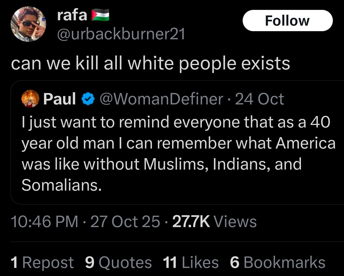Open the 27.7K Views stat
The width and height of the screenshot is (344, 276).
tap(214, 221)
